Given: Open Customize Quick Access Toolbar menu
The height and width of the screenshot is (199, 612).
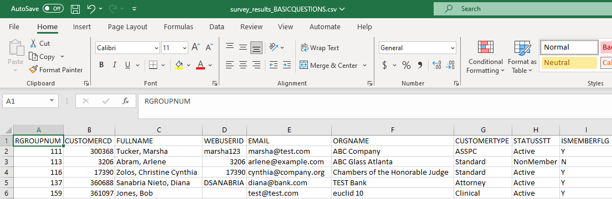Looking at the screenshot, I should click(x=135, y=9).
